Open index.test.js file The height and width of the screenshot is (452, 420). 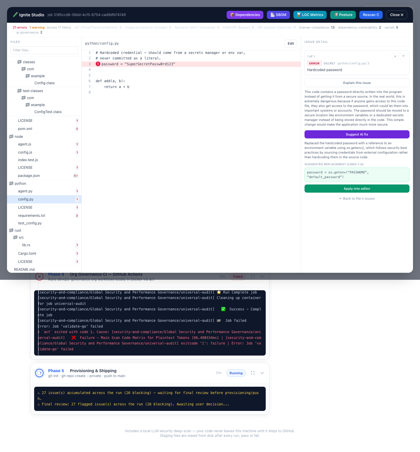point(44,160)
